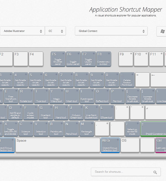Viewport: 166px width, 181px height.
Task: Select the H Hand tool key
Action: coord(61,113)
